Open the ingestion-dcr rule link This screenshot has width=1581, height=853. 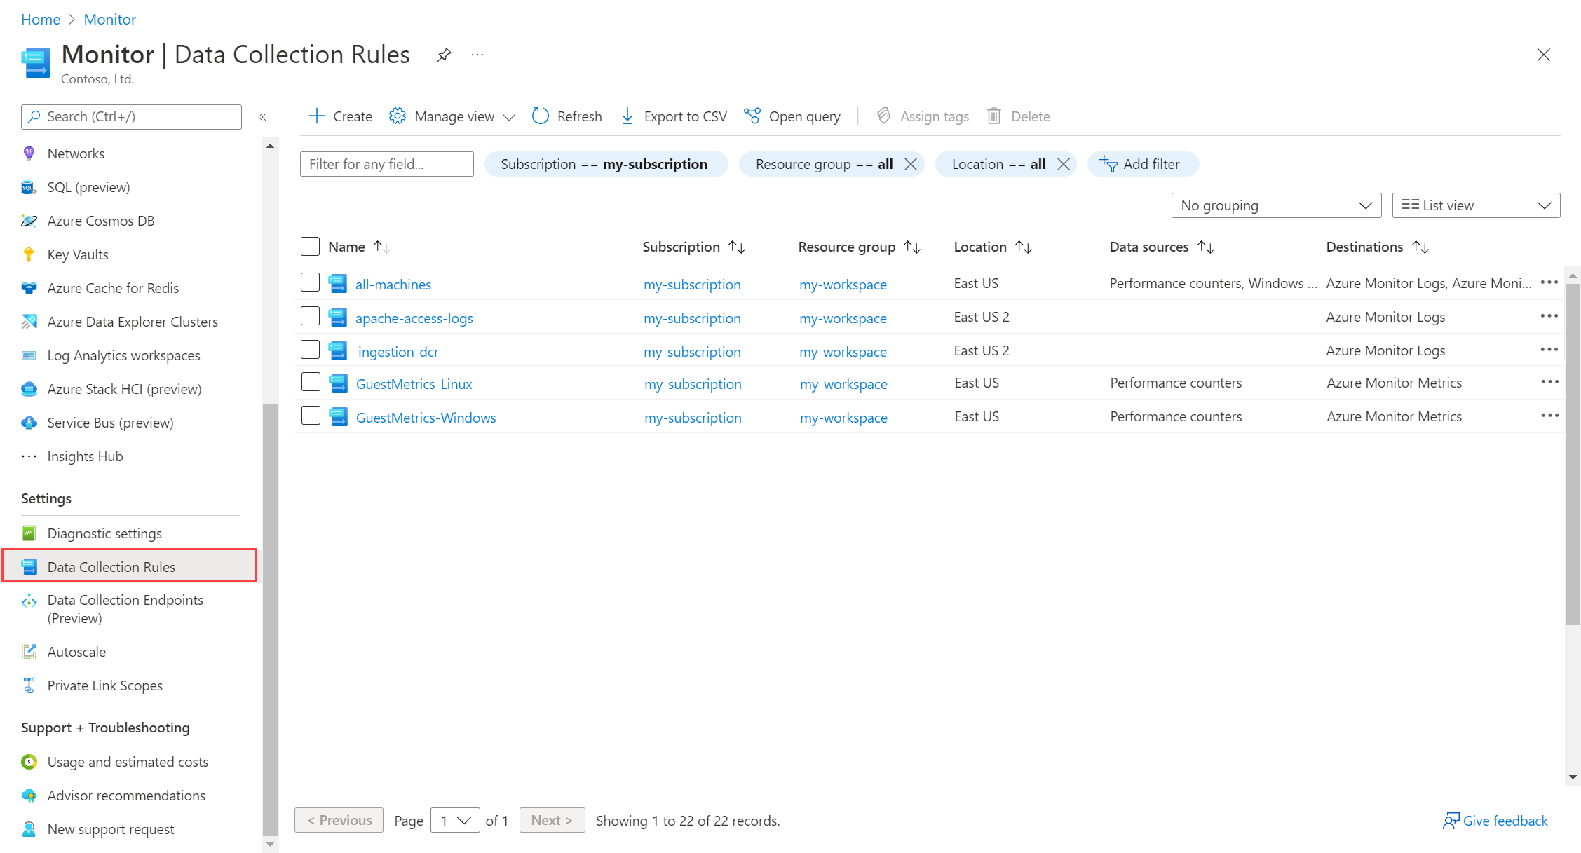coord(398,352)
